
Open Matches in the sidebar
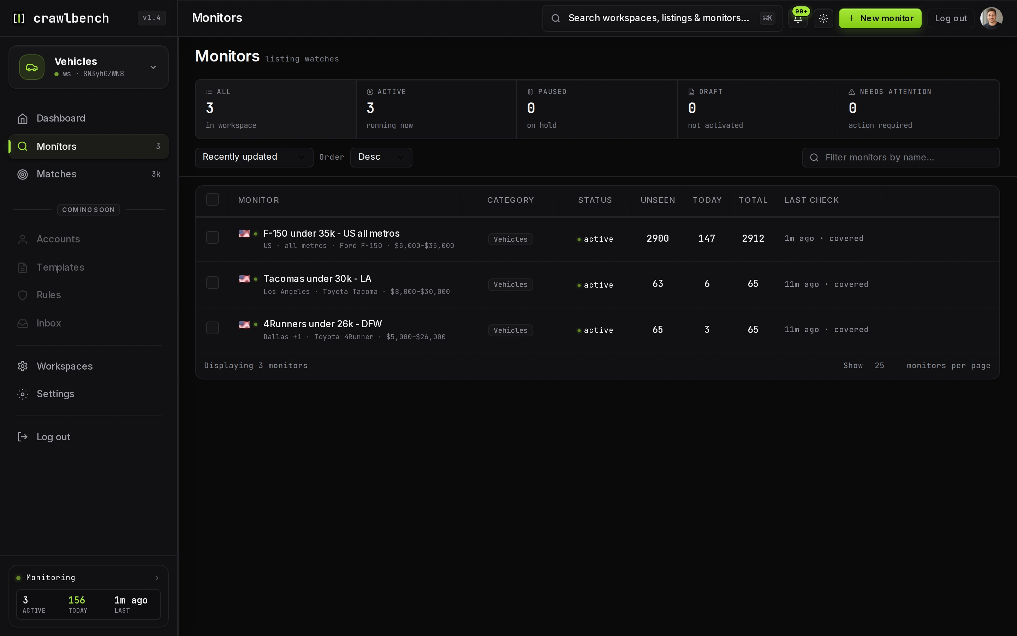click(x=89, y=174)
